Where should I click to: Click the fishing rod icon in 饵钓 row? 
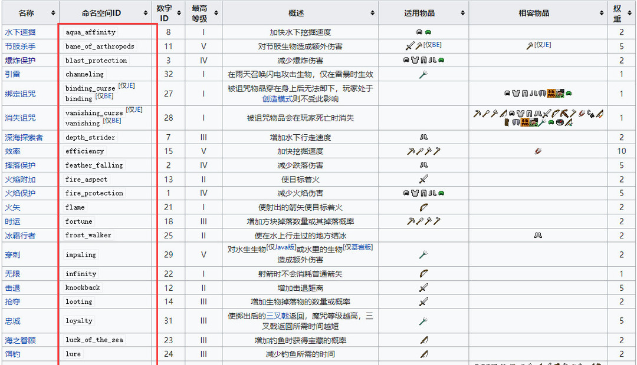click(423, 354)
